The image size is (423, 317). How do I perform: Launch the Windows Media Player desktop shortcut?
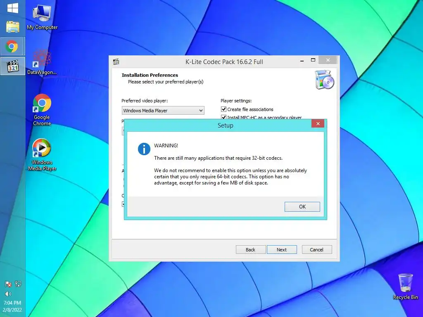42,154
